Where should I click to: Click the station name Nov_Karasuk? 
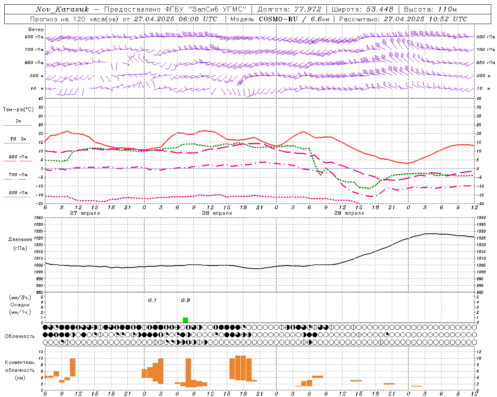coord(62,9)
